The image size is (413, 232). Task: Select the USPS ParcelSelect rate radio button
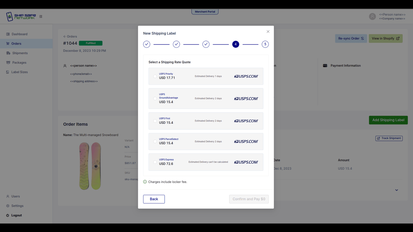point(155,141)
